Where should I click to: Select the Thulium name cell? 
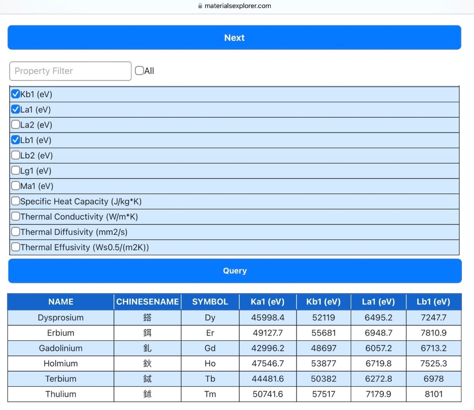(x=61, y=394)
